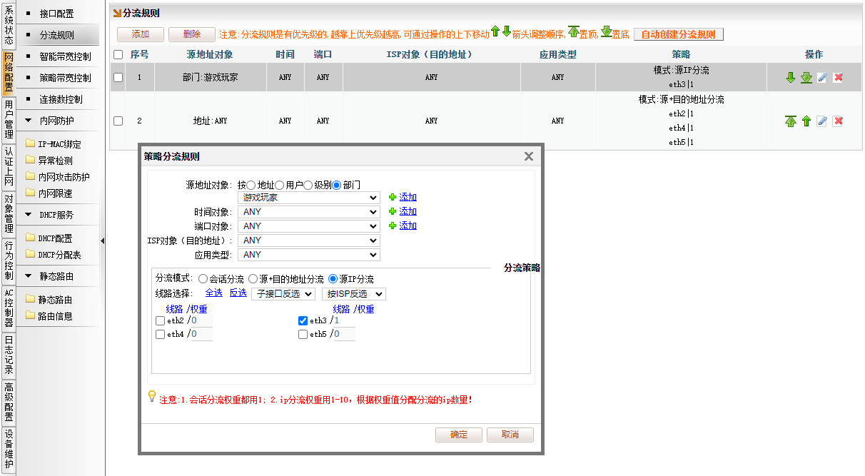Expand the 子接口反选 dropdown

[x=283, y=294]
